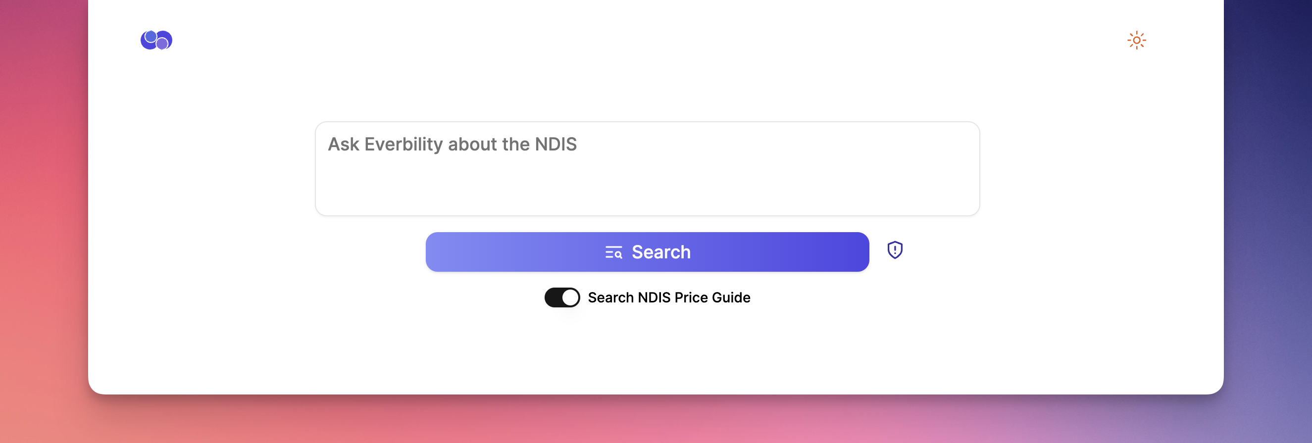Click the word "Search" on the button
This screenshot has width=1312, height=443.
coord(661,252)
